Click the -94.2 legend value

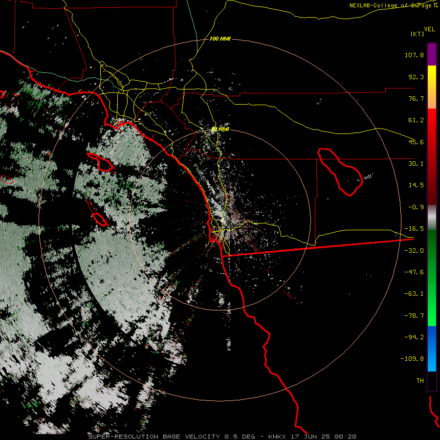point(414,337)
